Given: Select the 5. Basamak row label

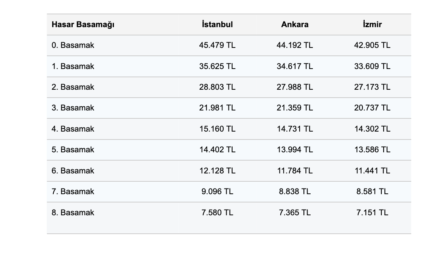Looking at the screenshot, I should click(x=73, y=150).
